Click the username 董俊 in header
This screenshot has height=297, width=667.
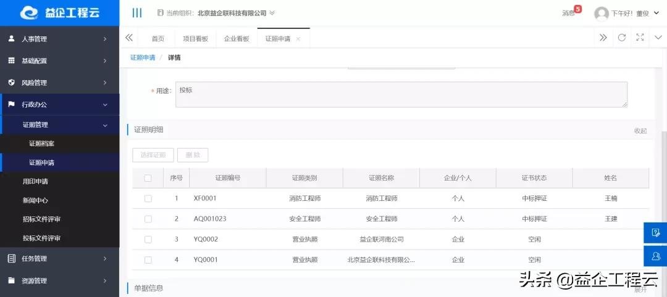pos(642,14)
